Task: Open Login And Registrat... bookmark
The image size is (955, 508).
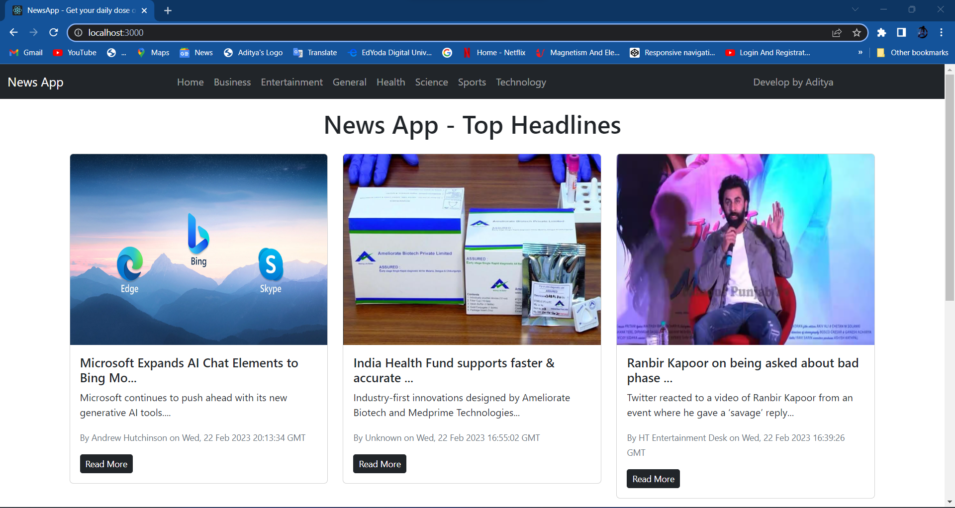Action: pos(768,52)
